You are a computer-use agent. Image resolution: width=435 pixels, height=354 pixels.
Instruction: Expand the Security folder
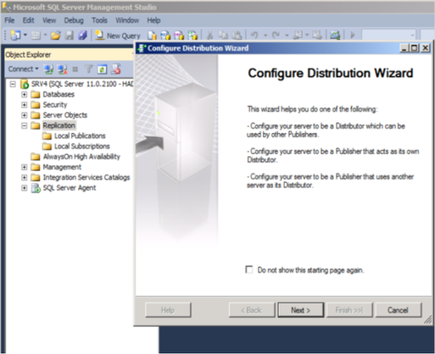tap(25, 105)
